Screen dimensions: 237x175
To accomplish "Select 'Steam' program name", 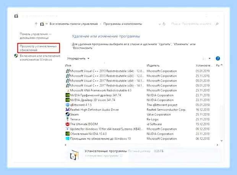I will pyautogui.click(x=75, y=114).
